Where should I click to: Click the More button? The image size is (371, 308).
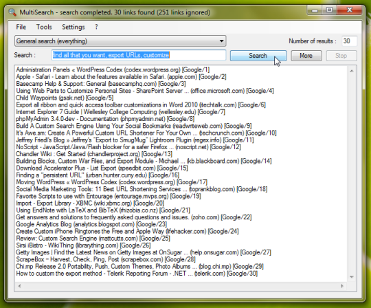pyautogui.click(x=306, y=56)
